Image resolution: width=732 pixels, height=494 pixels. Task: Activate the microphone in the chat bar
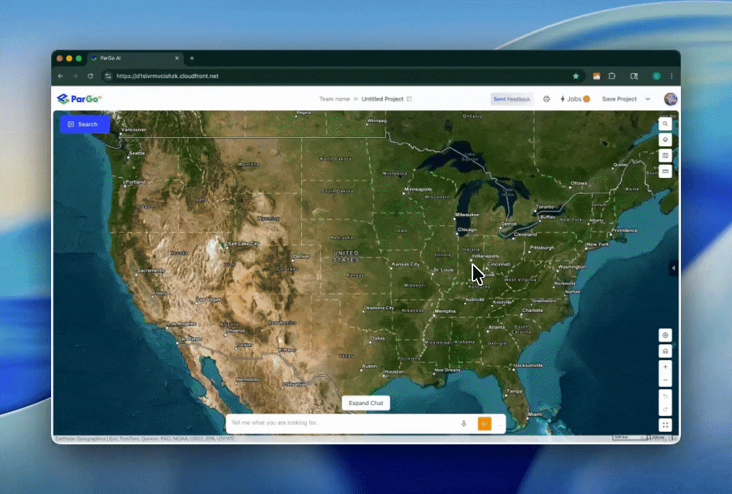tap(463, 423)
